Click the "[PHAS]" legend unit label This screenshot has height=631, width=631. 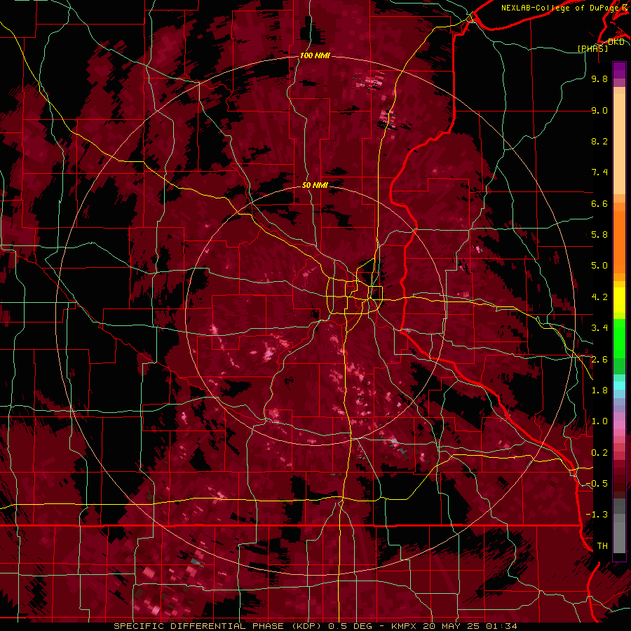point(592,48)
